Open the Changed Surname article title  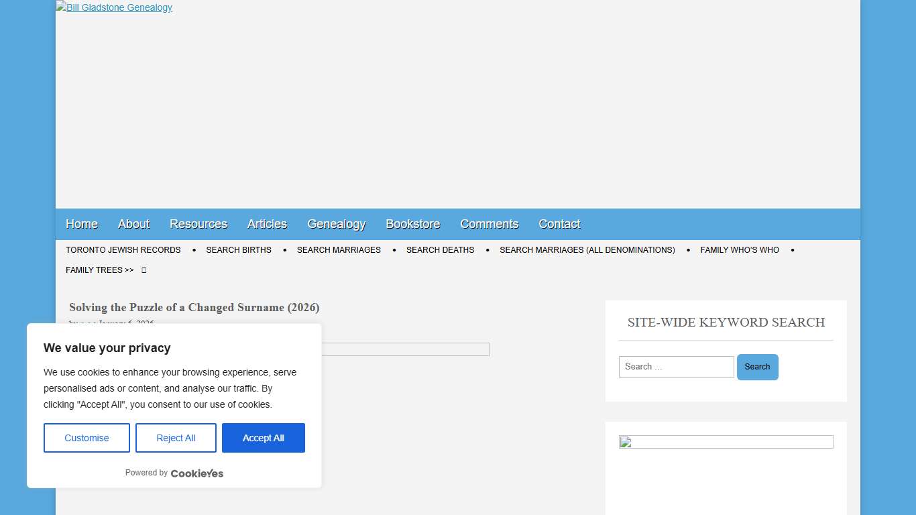tap(194, 307)
